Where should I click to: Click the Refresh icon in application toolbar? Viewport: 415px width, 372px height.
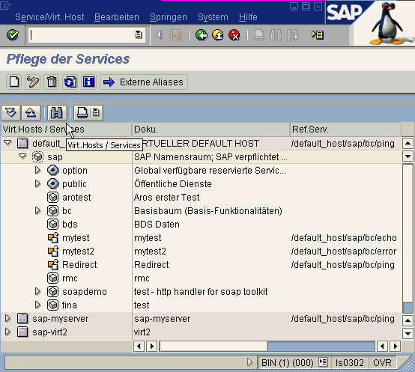point(70,82)
